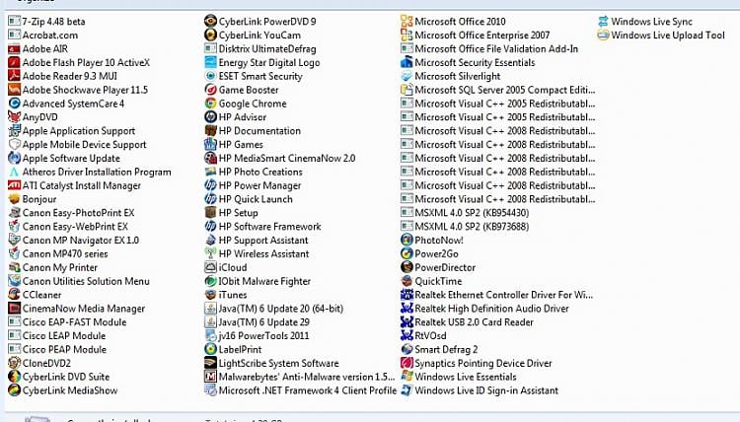The height and width of the screenshot is (422, 740).
Task: Select Microsoft .NET Framework 4 Client Profile
Action: pos(301,390)
